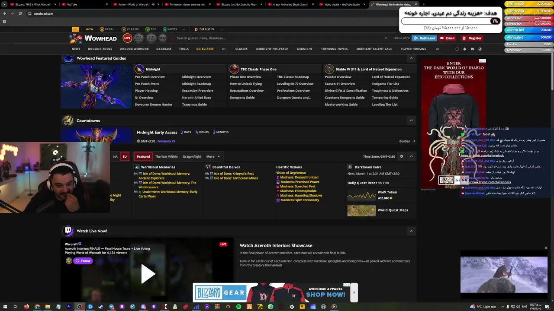The width and height of the screenshot is (554, 311).
Task: Select the NA region toggle
Action: [115, 156]
